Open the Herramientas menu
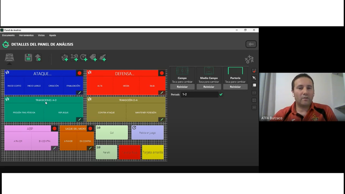Viewport: 345px width, 194px height. 26,35
